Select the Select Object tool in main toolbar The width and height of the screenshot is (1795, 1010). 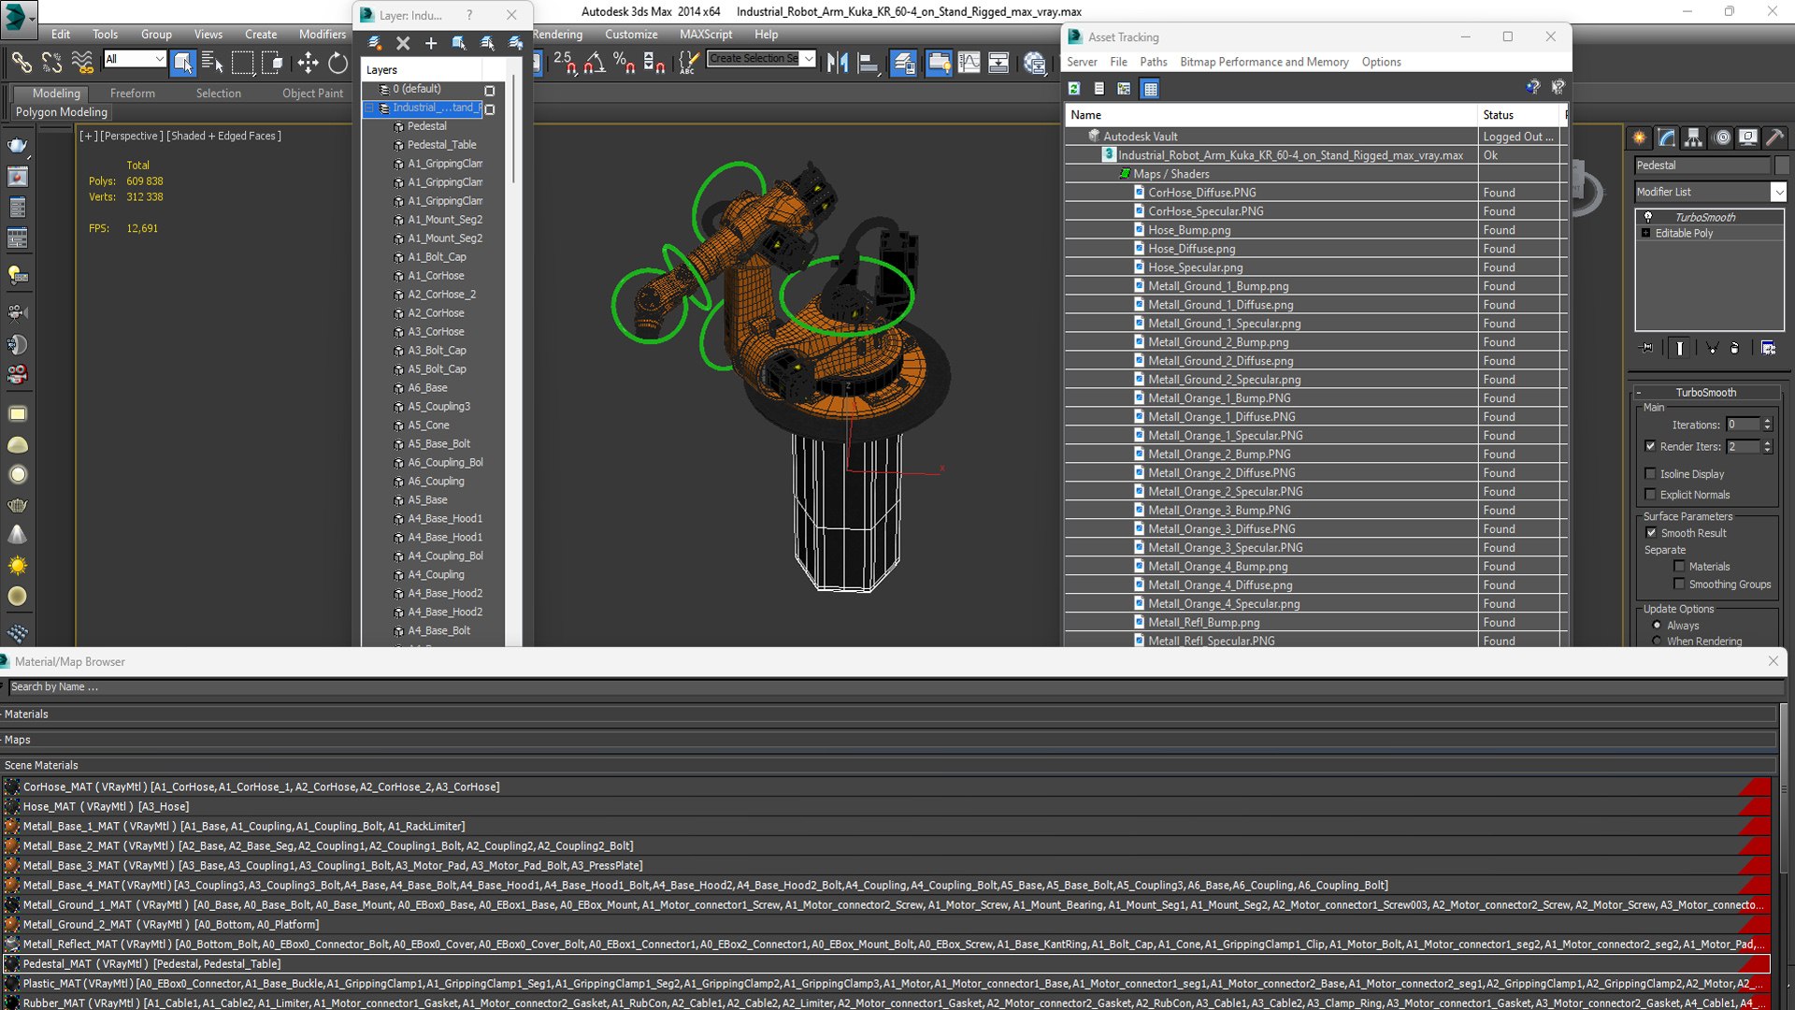tap(183, 63)
